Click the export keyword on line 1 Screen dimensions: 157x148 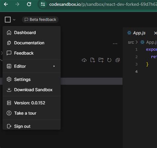pos(151,50)
